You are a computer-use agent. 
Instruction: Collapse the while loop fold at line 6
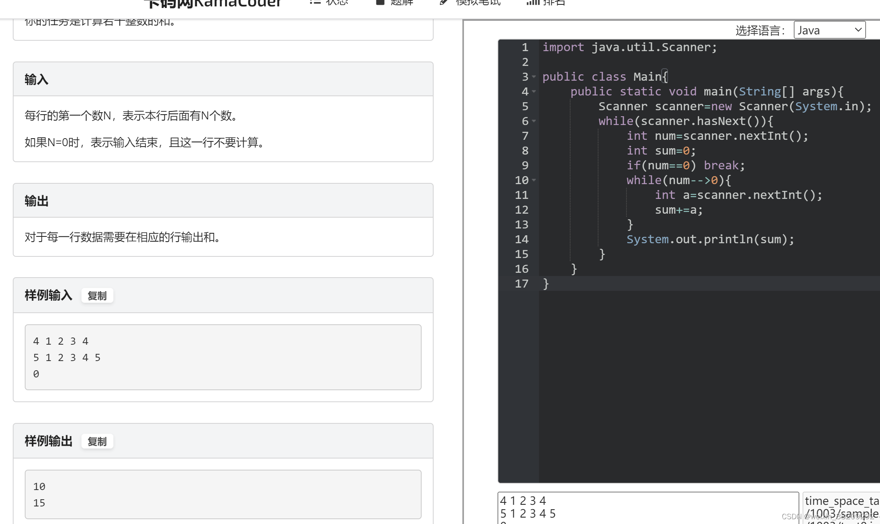534,121
